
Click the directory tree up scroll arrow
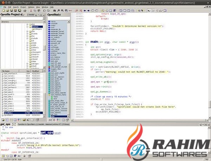[44, 22]
